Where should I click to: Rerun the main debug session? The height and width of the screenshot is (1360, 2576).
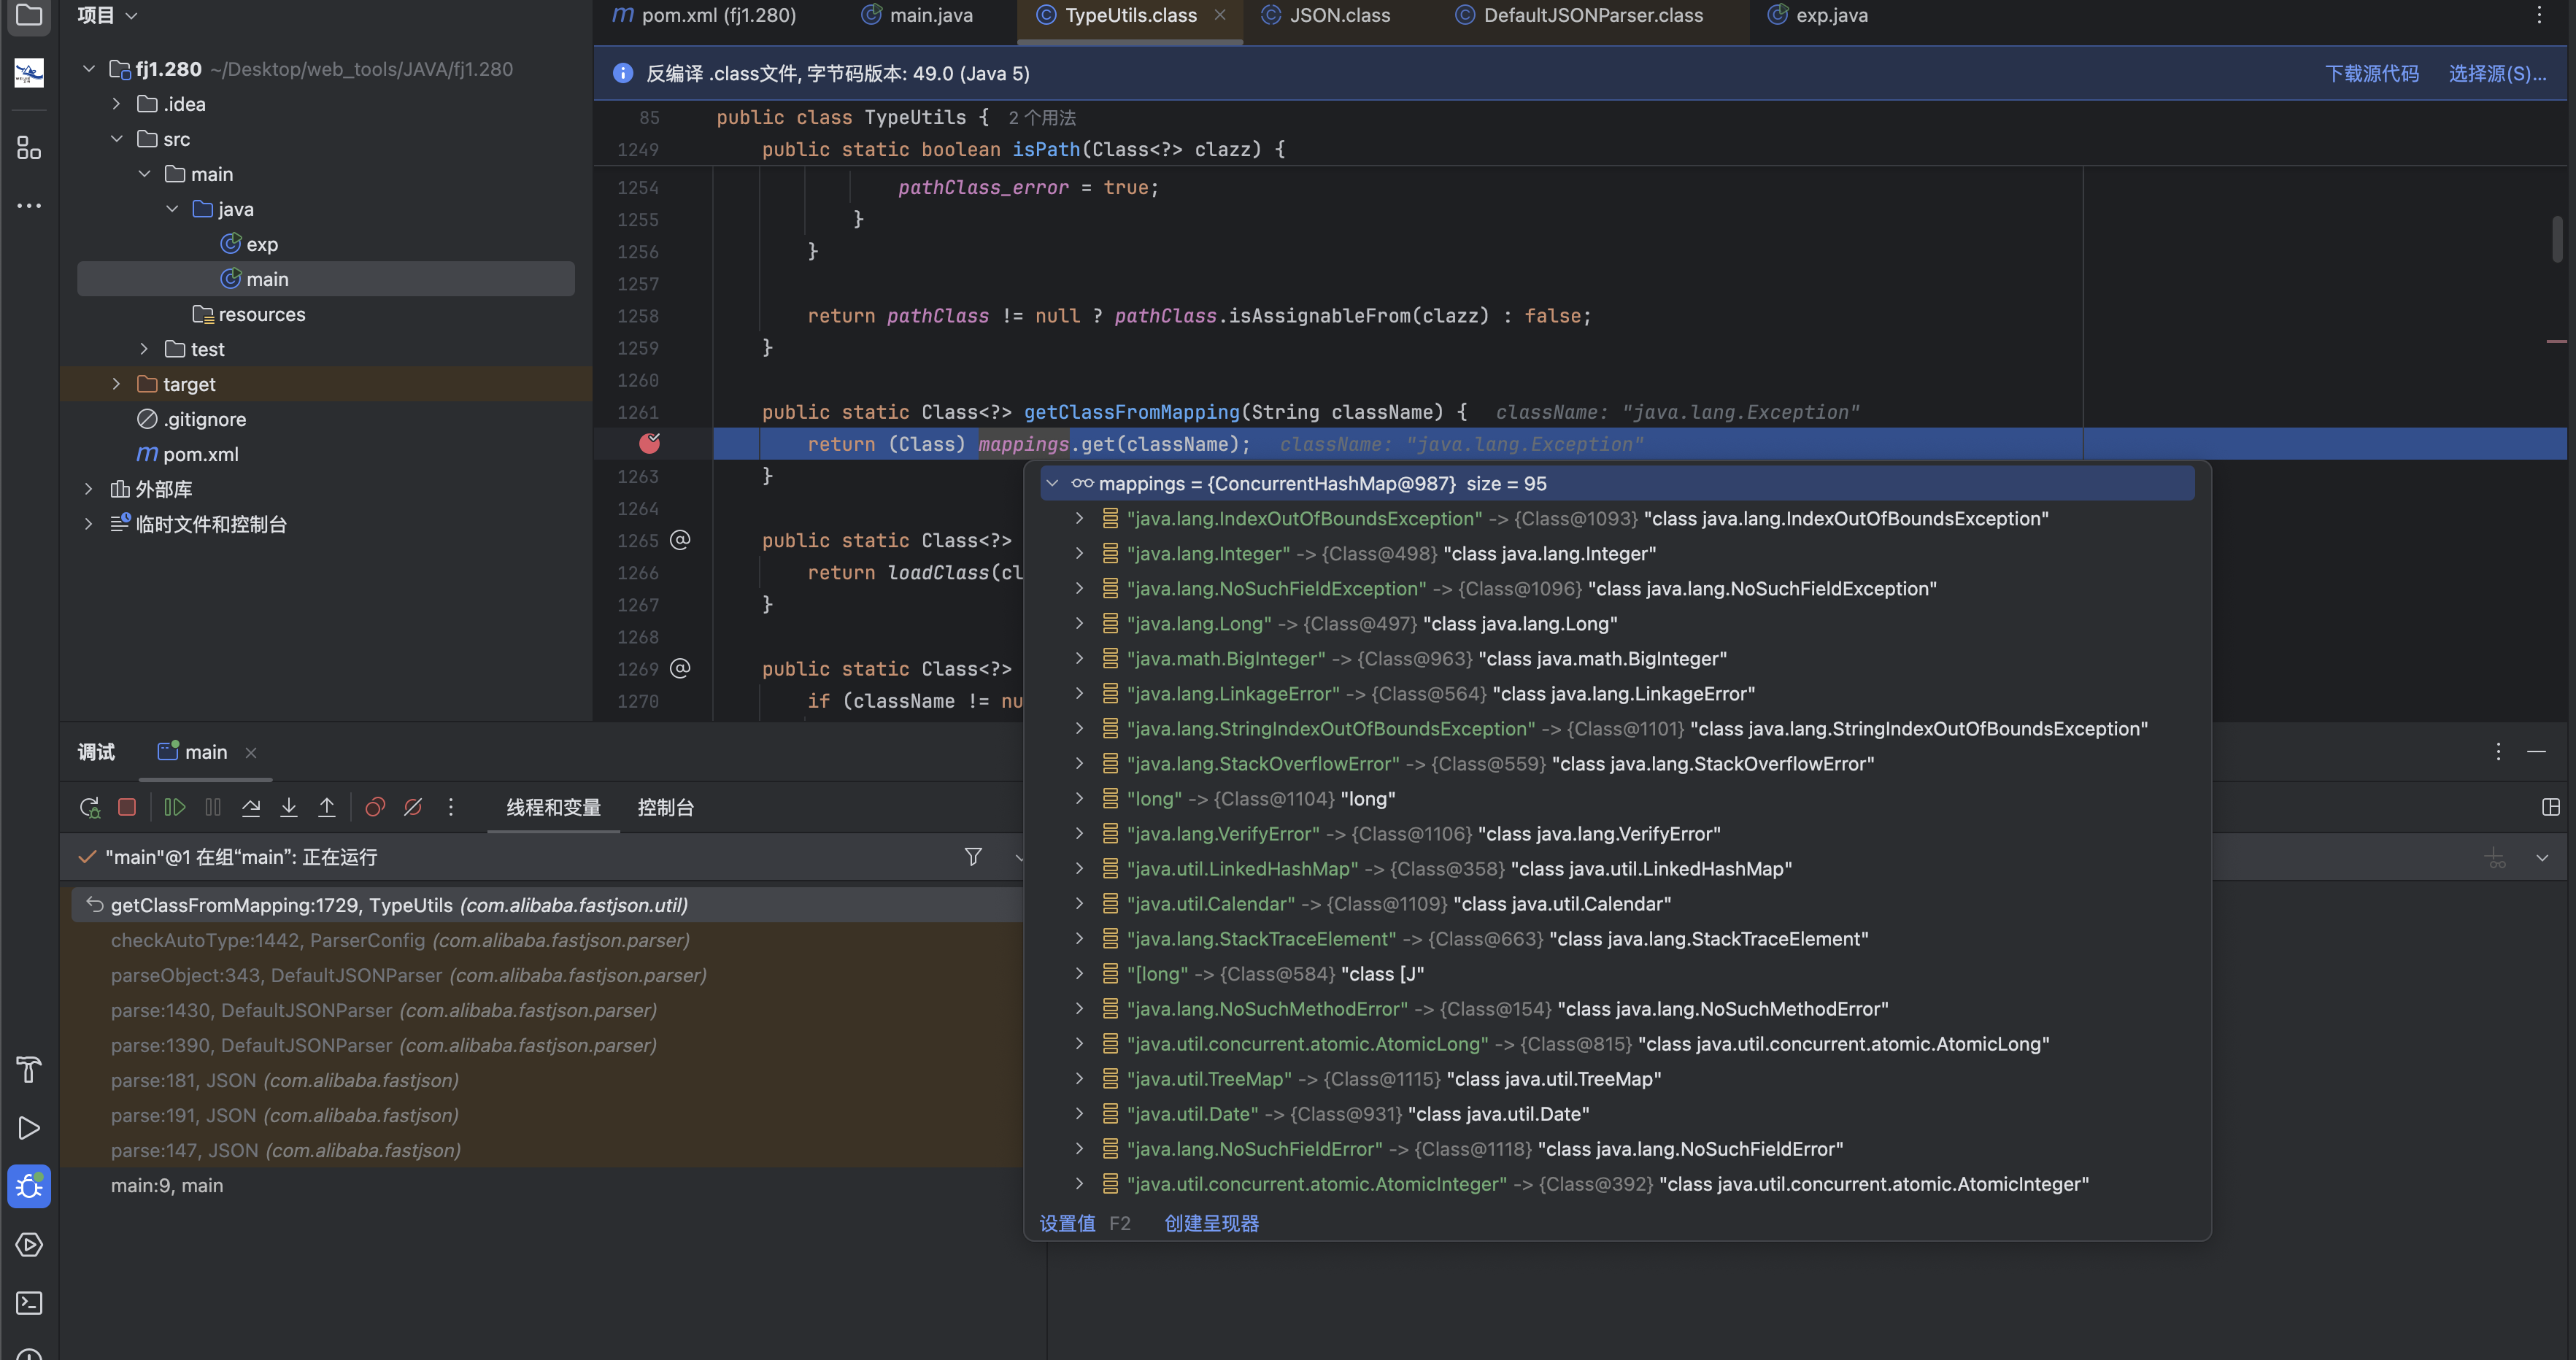coord(89,807)
